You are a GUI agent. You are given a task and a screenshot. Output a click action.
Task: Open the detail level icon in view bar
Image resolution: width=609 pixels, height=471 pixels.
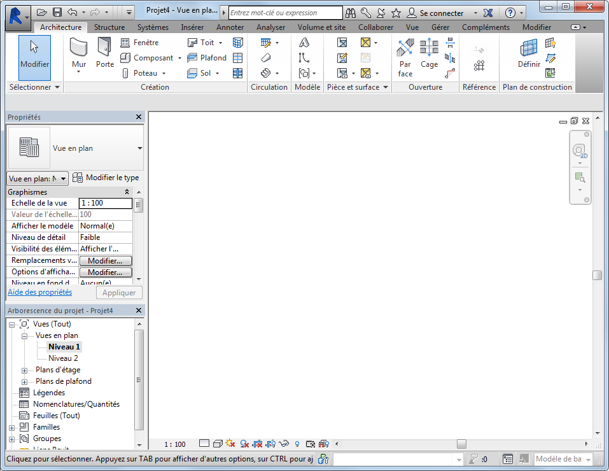point(204,444)
